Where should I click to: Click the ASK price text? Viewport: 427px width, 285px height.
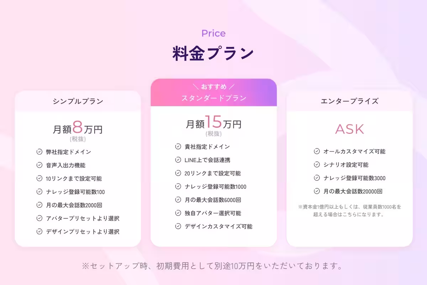coord(349,130)
